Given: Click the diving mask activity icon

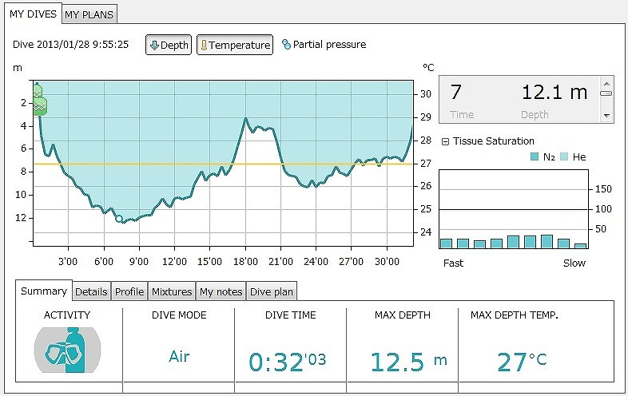Looking at the screenshot, I should tap(67, 350).
